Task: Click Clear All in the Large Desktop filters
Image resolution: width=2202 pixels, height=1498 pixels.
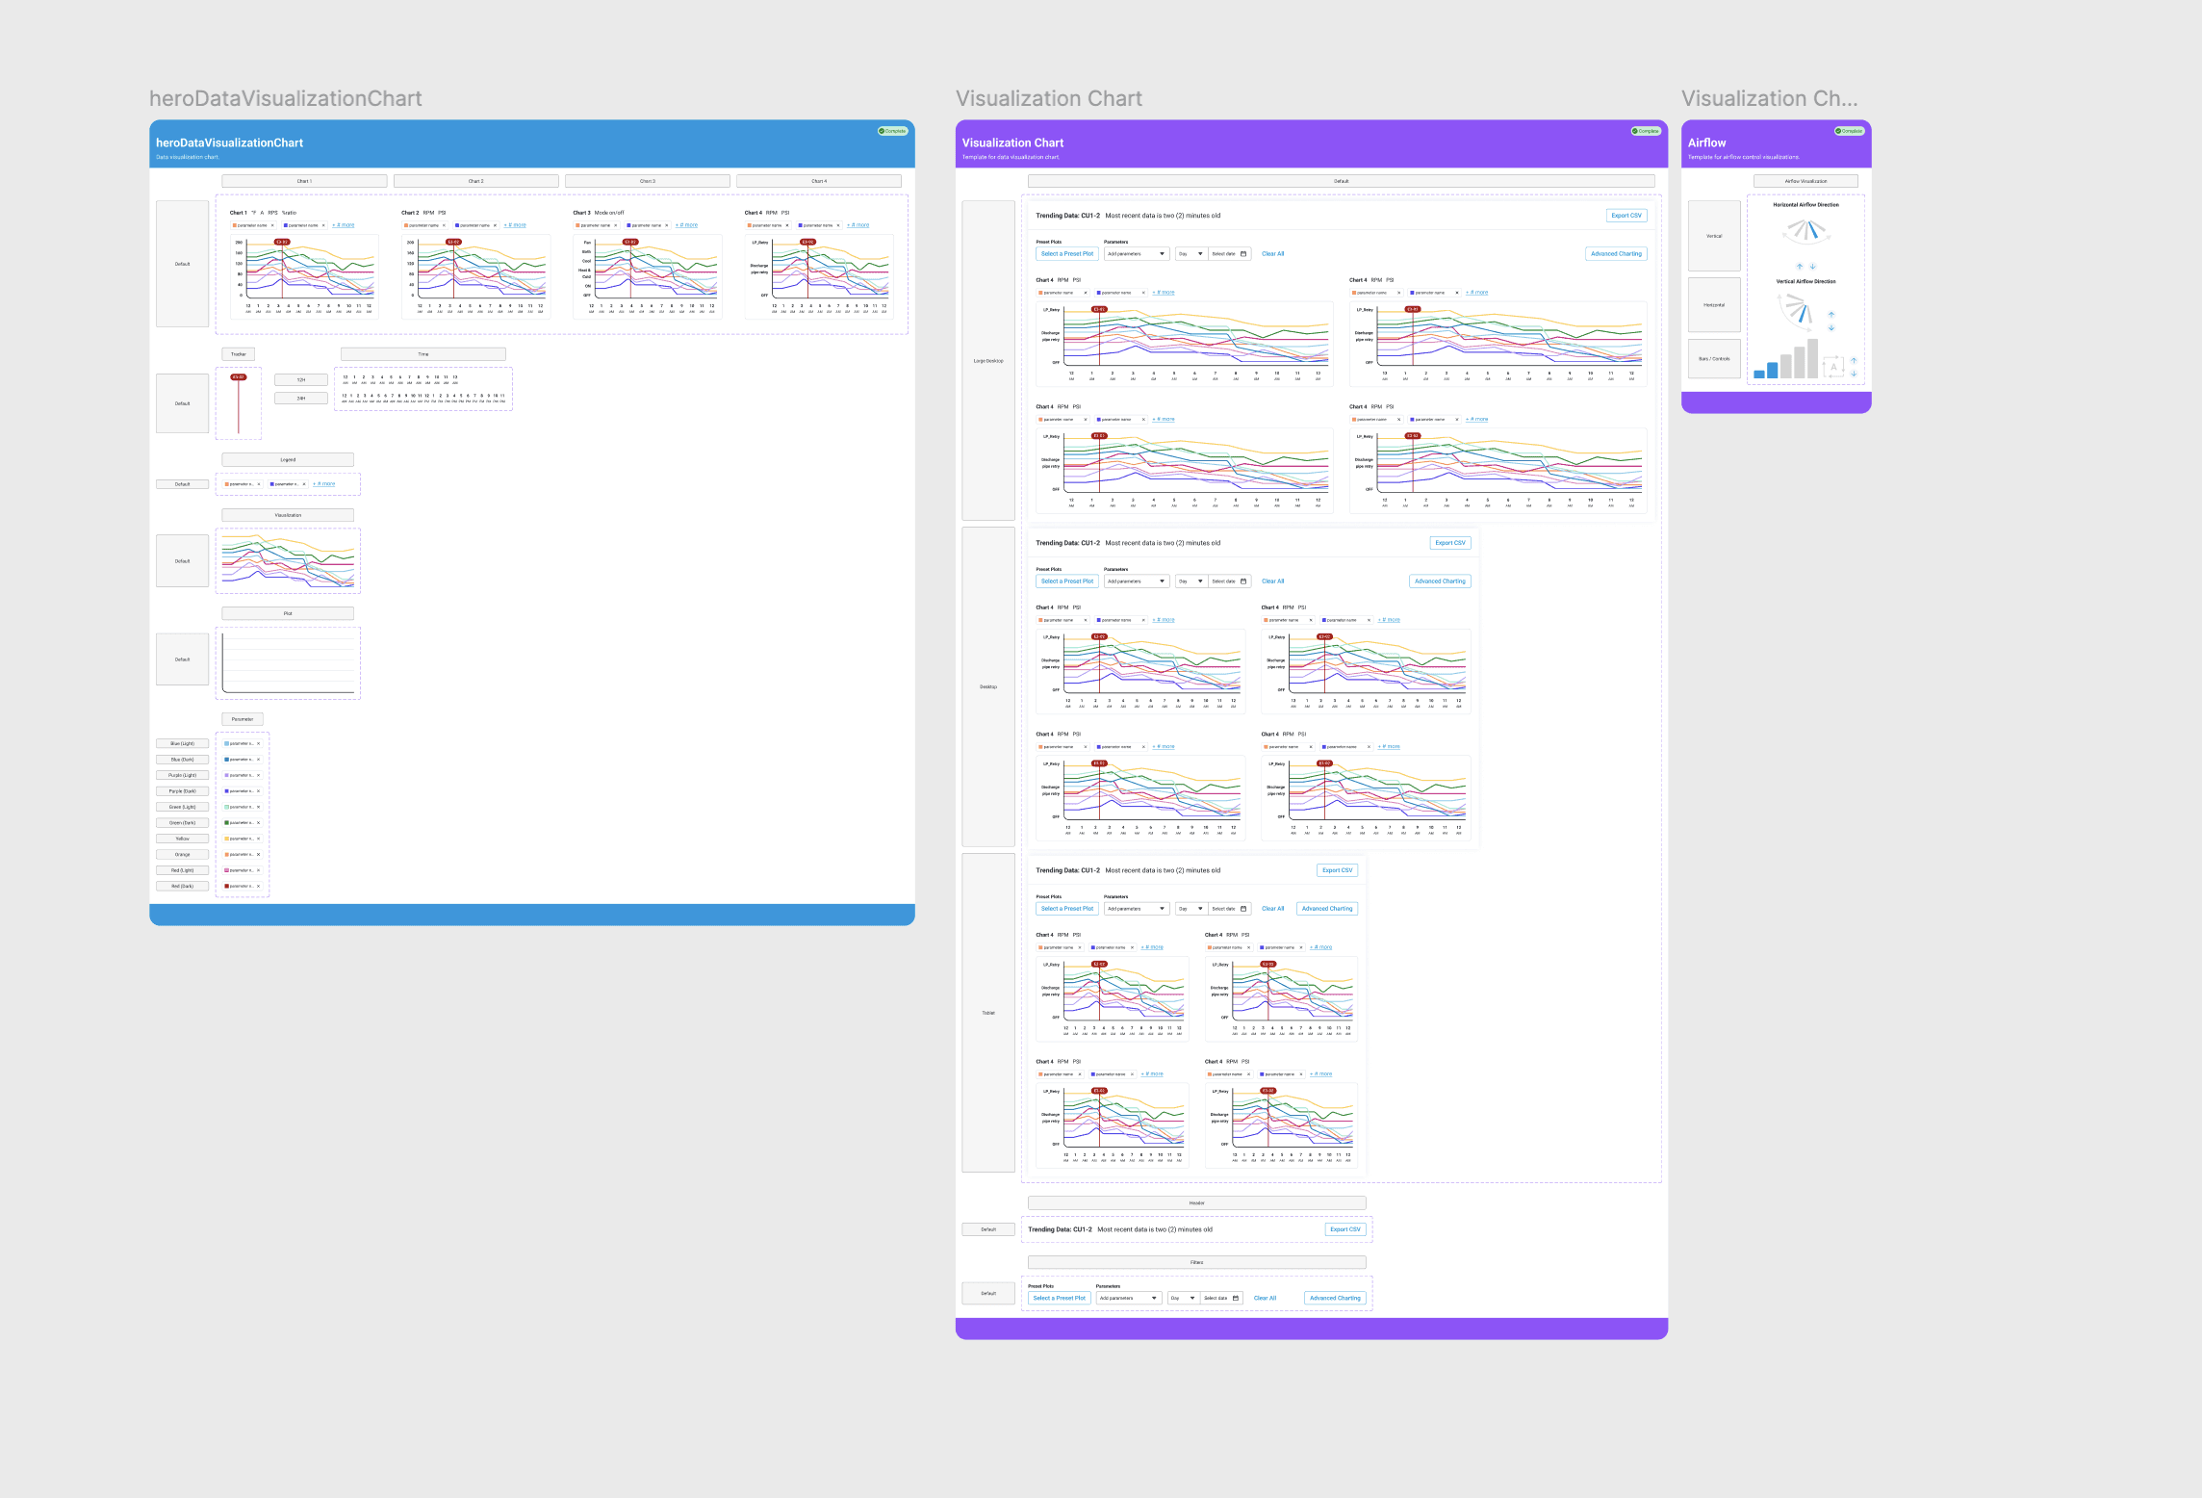Action: click(x=1272, y=254)
